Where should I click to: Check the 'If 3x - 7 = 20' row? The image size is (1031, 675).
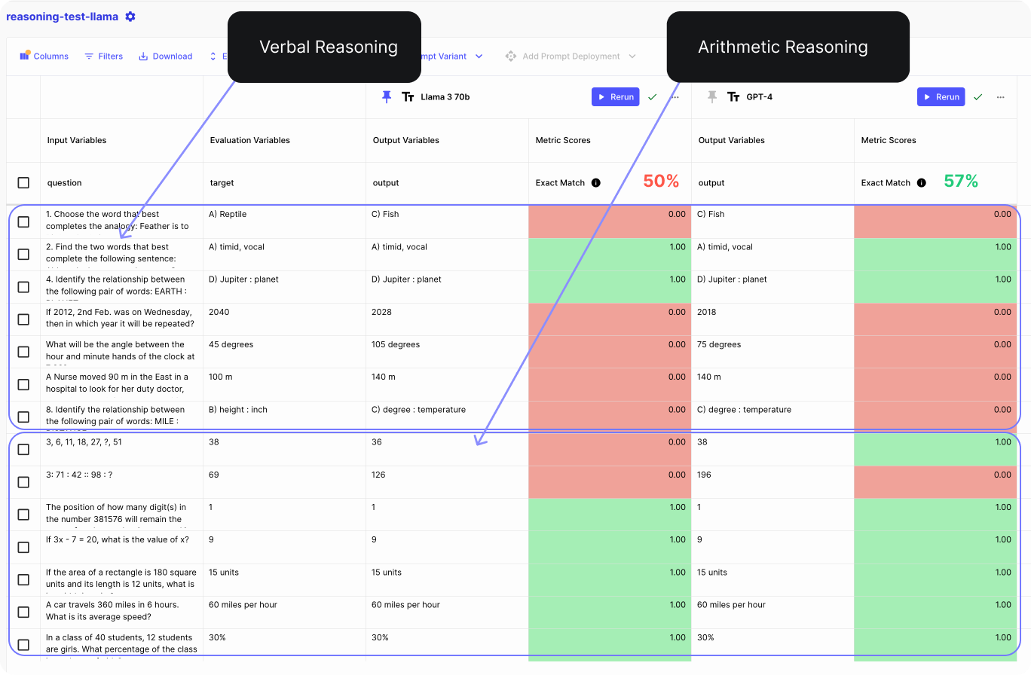[23, 547]
